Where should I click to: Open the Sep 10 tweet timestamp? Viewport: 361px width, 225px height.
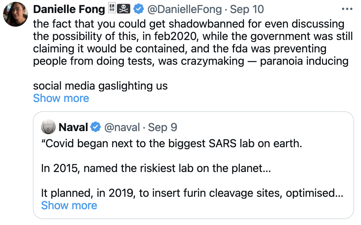[247, 10]
